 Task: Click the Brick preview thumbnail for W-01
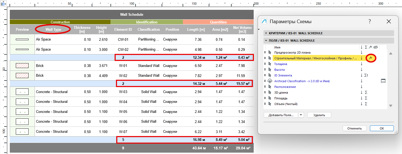22,66
